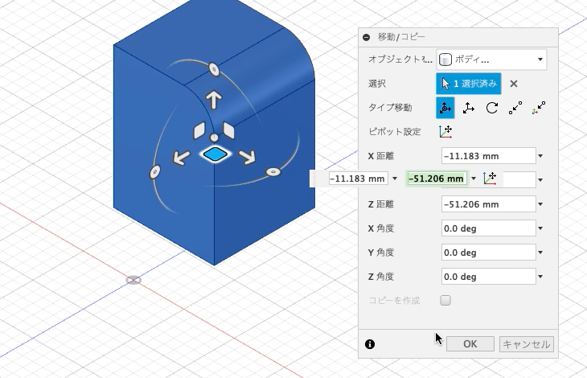The image size is (587, 378).
Task: Click the X 距離 input field
Action: point(489,156)
